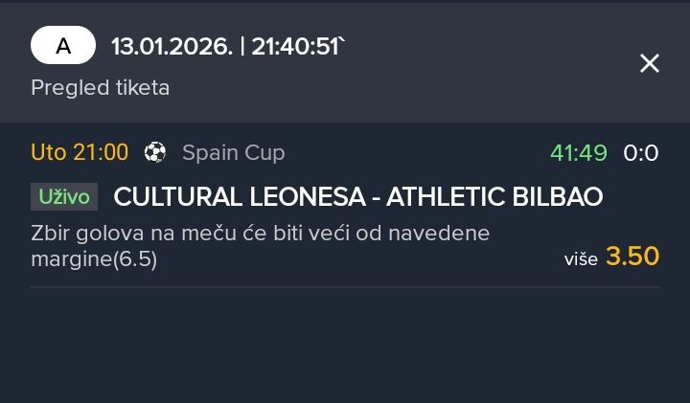Click the green 'Uživo' live badge

point(64,196)
